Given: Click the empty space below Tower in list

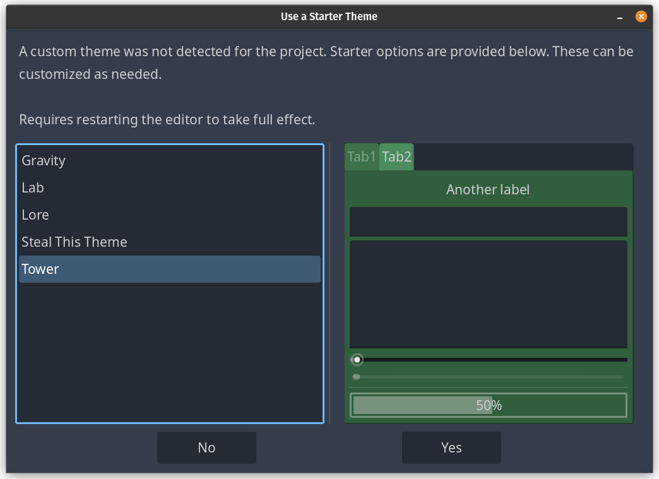Looking at the screenshot, I should click(x=169, y=352).
